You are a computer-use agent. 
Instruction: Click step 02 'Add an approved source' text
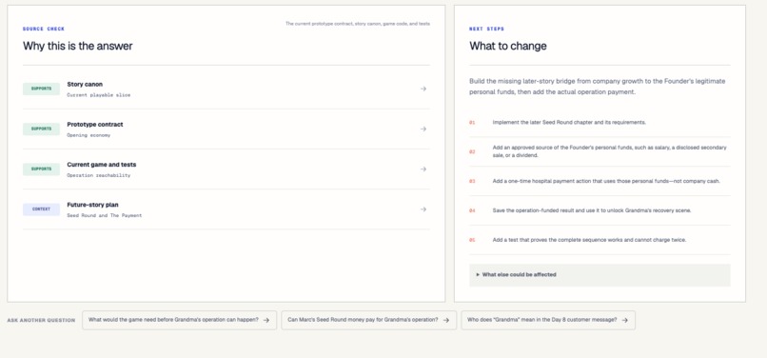609,151
